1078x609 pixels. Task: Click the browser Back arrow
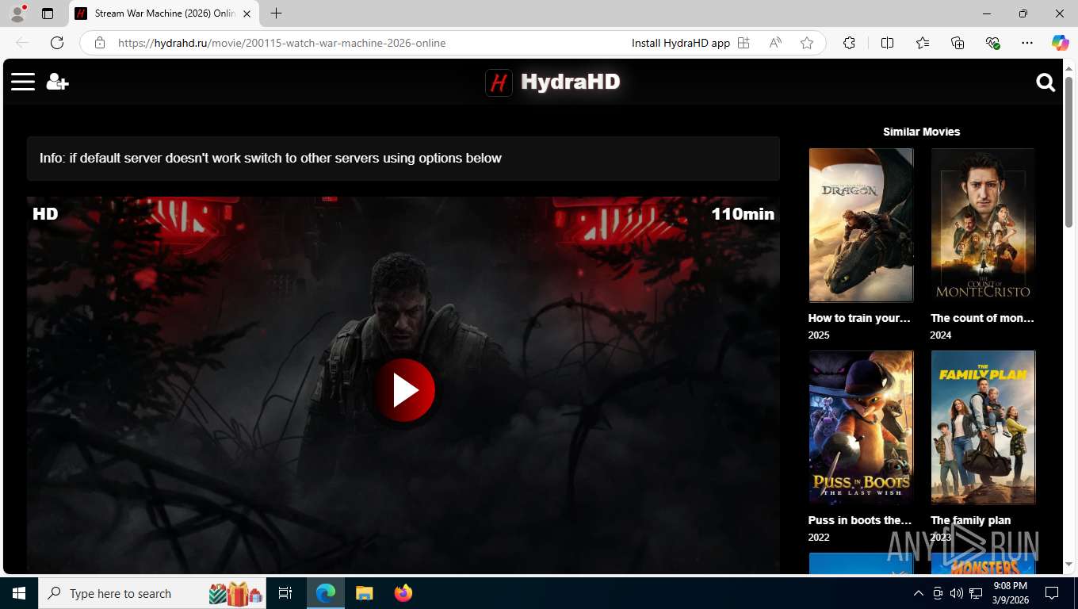(x=22, y=43)
